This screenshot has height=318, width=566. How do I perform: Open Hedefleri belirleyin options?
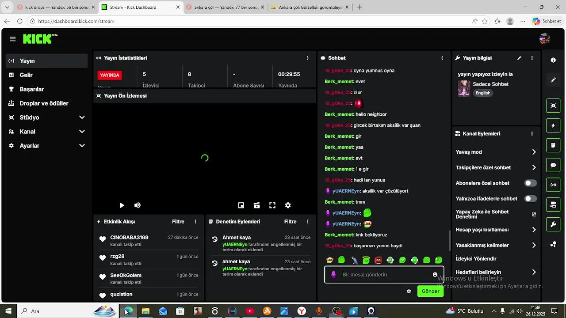[x=496, y=272]
